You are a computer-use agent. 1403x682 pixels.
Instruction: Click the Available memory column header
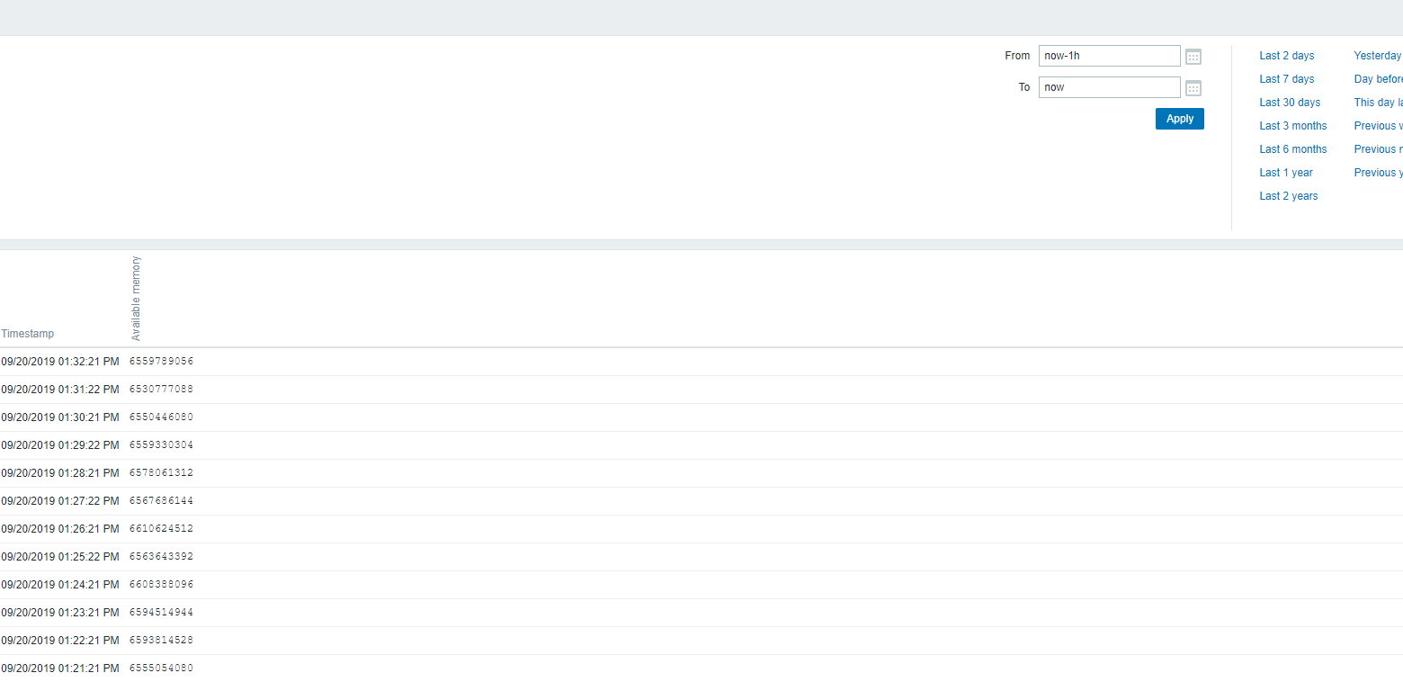(x=137, y=299)
